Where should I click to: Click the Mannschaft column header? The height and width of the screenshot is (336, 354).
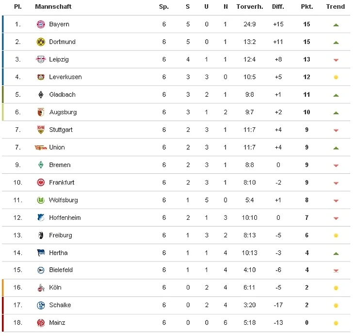point(53,7)
